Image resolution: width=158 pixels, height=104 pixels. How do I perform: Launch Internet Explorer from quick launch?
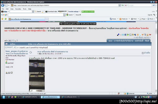click(x=9, y=97)
